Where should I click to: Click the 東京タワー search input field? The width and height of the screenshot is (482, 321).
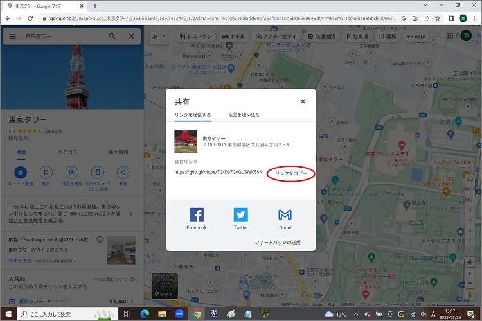click(64, 36)
